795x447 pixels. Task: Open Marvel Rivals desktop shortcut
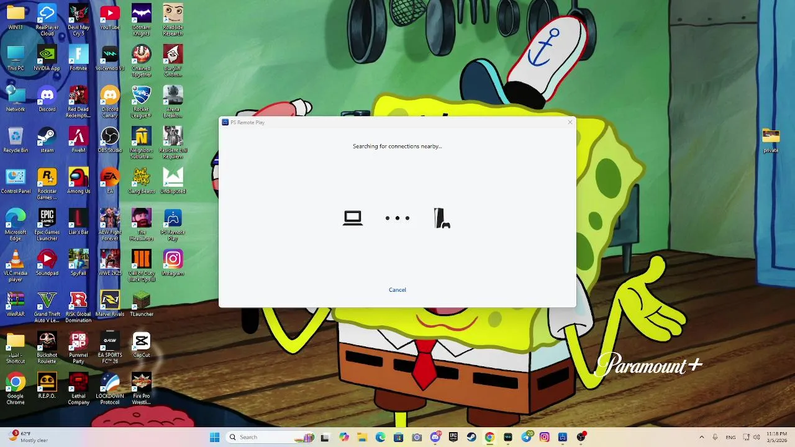pos(110,305)
